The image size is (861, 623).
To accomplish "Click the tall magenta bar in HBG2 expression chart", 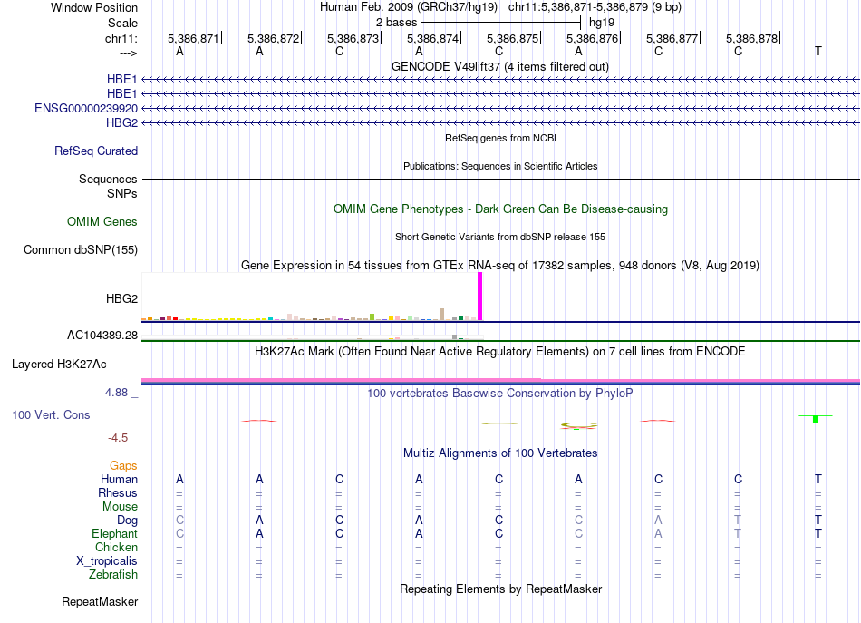I will tap(480, 297).
